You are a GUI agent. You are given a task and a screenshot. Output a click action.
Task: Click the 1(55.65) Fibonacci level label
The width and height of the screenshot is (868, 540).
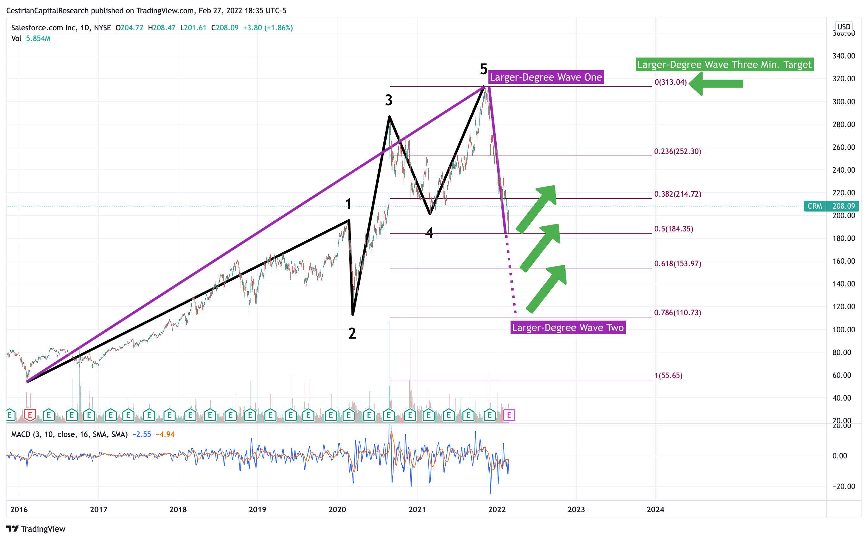click(668, 375)
